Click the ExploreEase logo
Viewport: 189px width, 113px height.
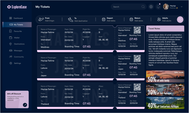coord(17,7)
